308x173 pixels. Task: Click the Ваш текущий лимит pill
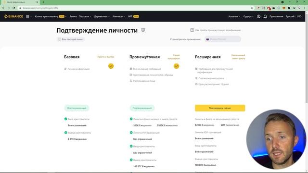pos(71,39)
